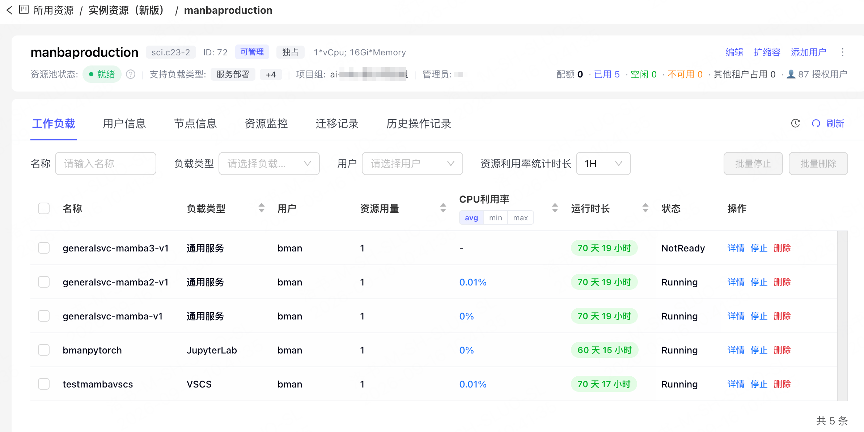Open the vertical three-dot more menu
This screenshot has height=432, width=864.
click(843, 52)
